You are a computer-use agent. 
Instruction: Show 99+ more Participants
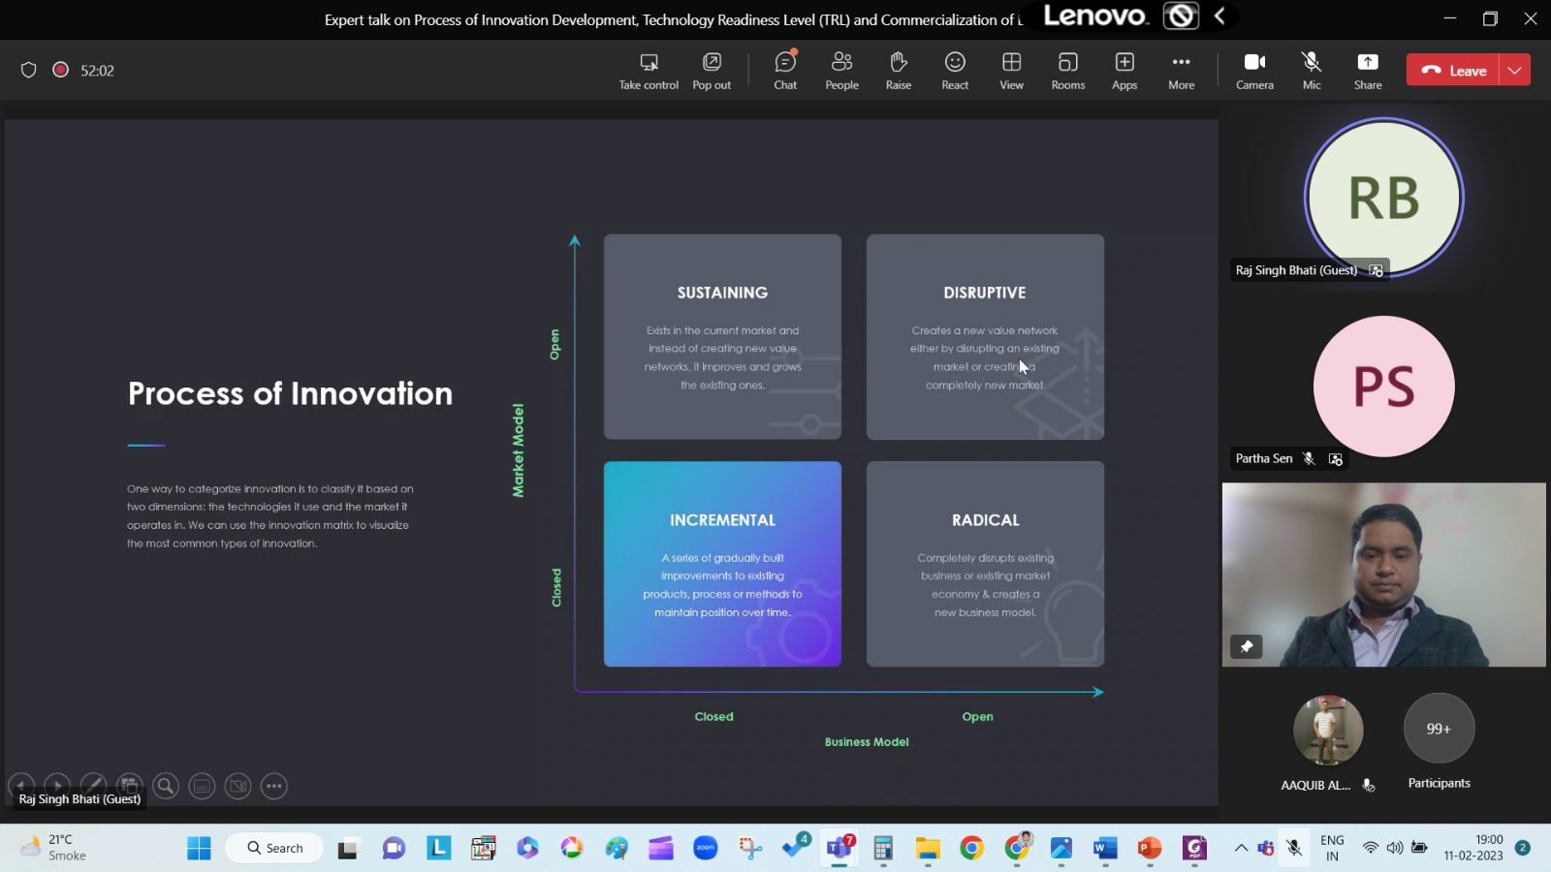[x=1439, y=729]
